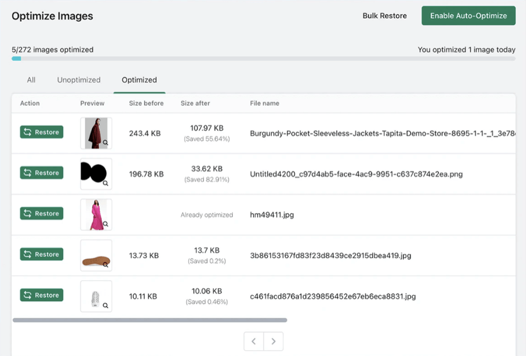The height and width of the screenshot is (356, 526).
Task: Switch to the Unoptimized tab
Action: [x=79, y=80]
